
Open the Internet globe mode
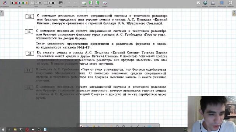205,3
